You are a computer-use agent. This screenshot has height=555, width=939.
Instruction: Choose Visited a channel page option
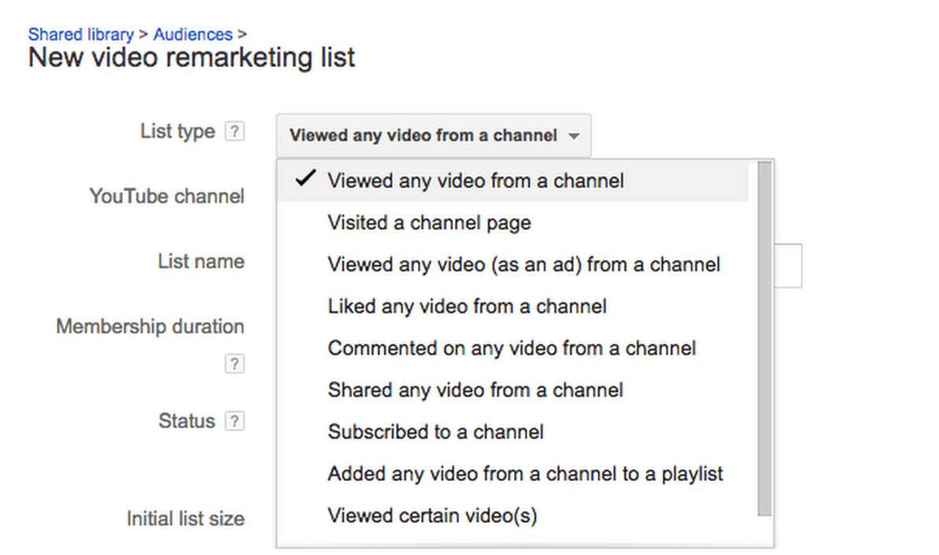coord(429,223)
